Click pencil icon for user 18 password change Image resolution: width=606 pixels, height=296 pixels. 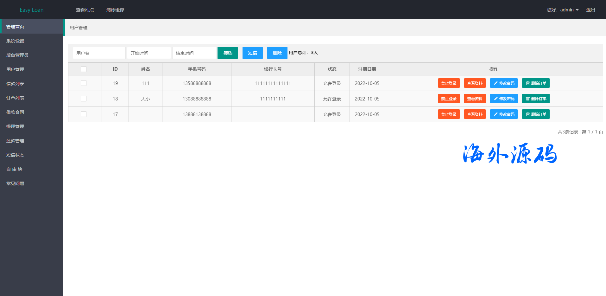click(496, 99)
